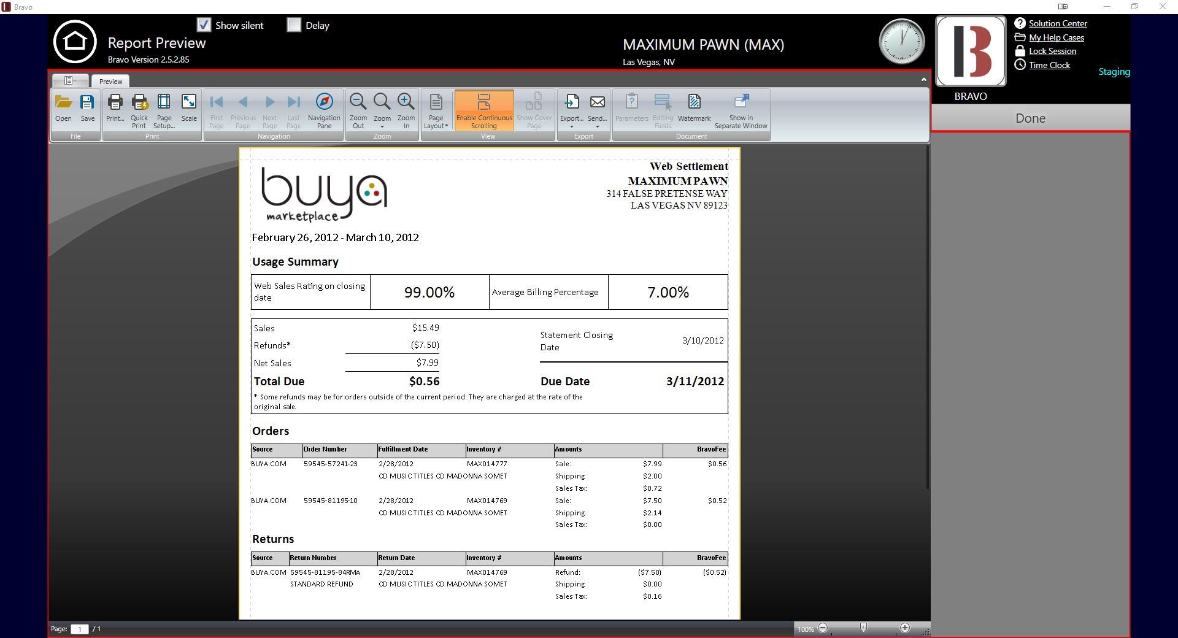The image size is (1178, 638).
Task: Open My Help Cases link
Action: [x=1057, y=37]
